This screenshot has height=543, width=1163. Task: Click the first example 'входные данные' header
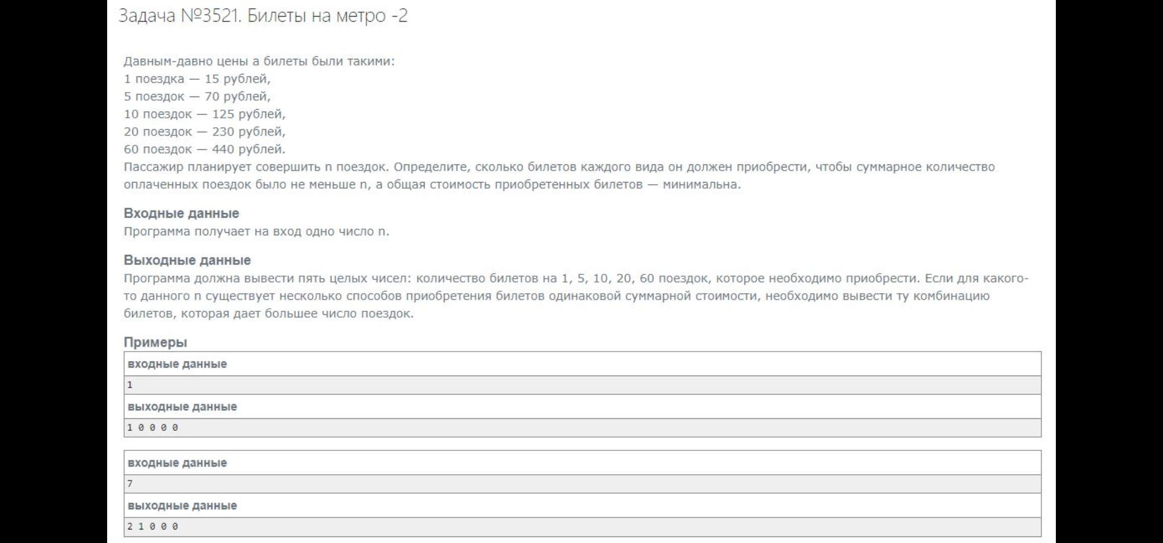point(177,364)
